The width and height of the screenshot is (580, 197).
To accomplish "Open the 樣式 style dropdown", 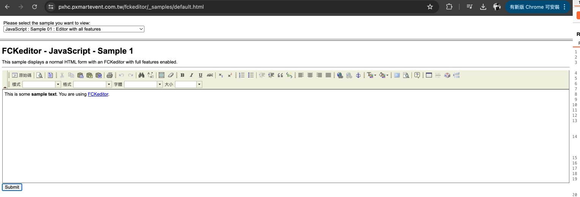I will (x=42, y=85).
